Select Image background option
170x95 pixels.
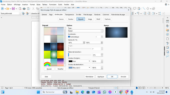tap(90, 19)
